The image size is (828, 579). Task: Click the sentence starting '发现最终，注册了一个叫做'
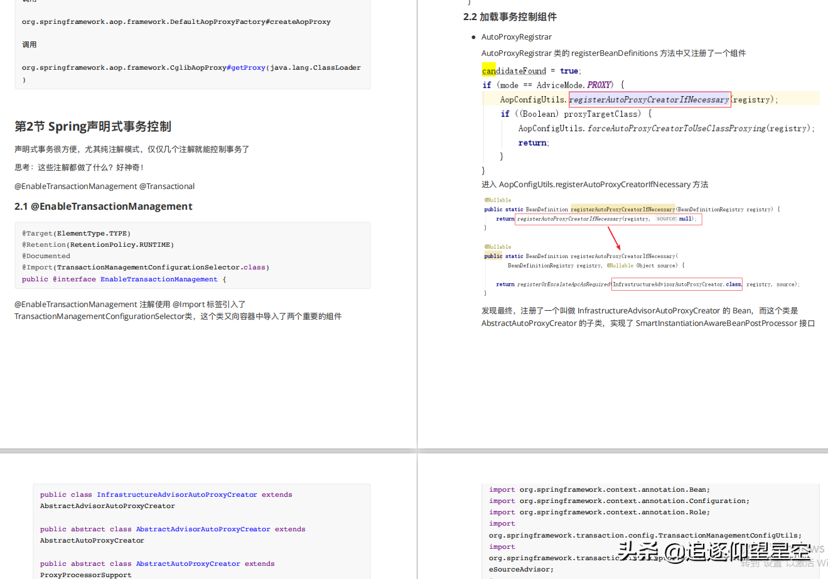click(640, 311)
